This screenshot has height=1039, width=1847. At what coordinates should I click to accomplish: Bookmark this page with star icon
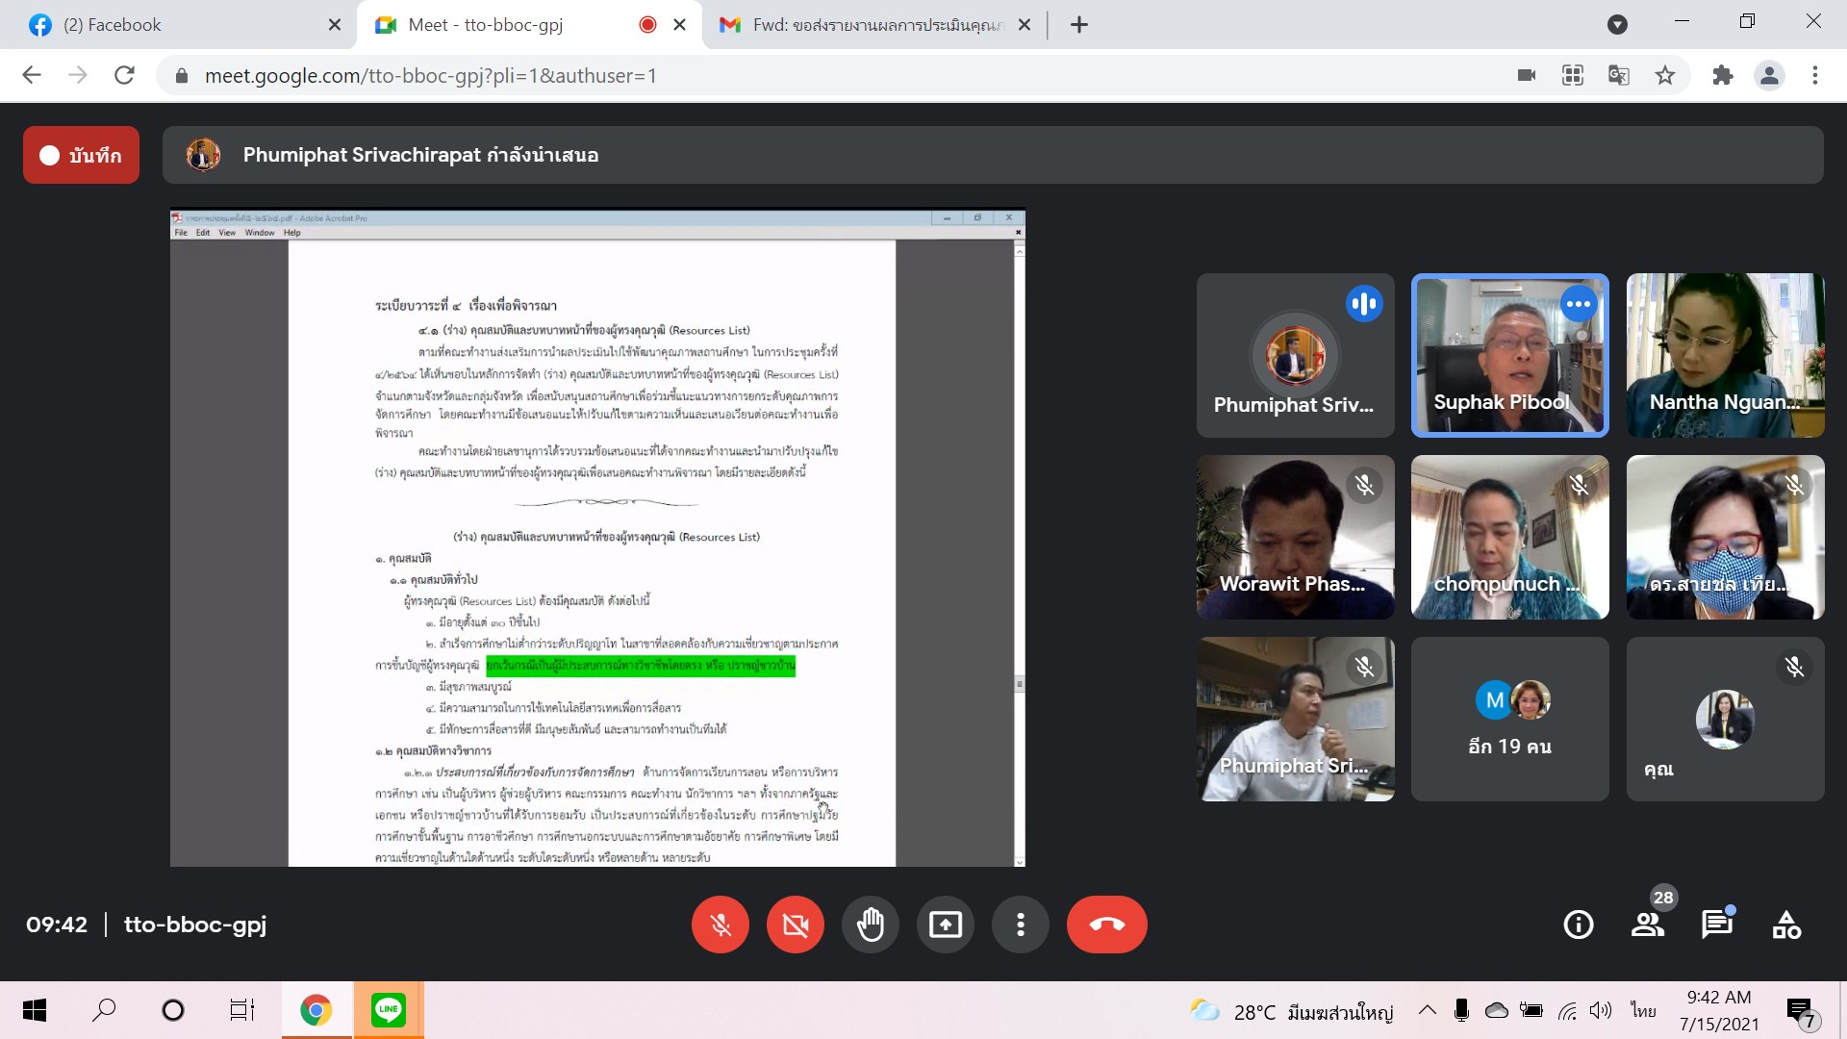coord(1665,75)
